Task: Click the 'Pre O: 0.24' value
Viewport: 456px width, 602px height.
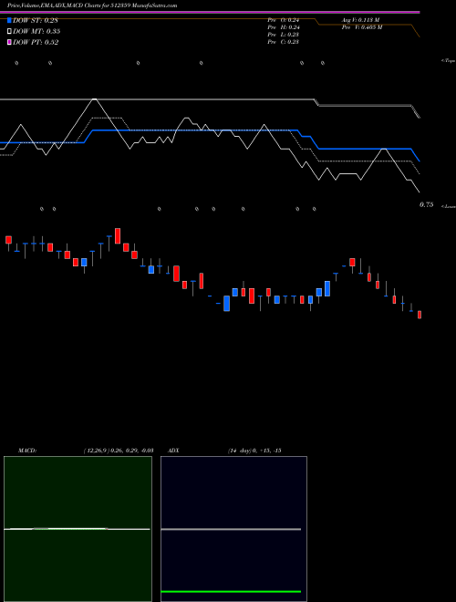Action: pyautogui.click(x=284, y=20)
